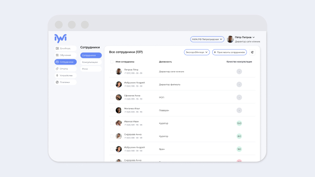315x177 pixels.
Task: Click the Должность column header
Action: pyautogui.click(x=165, y=62)
